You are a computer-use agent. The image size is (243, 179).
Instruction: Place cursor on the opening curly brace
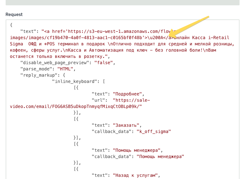11,25
